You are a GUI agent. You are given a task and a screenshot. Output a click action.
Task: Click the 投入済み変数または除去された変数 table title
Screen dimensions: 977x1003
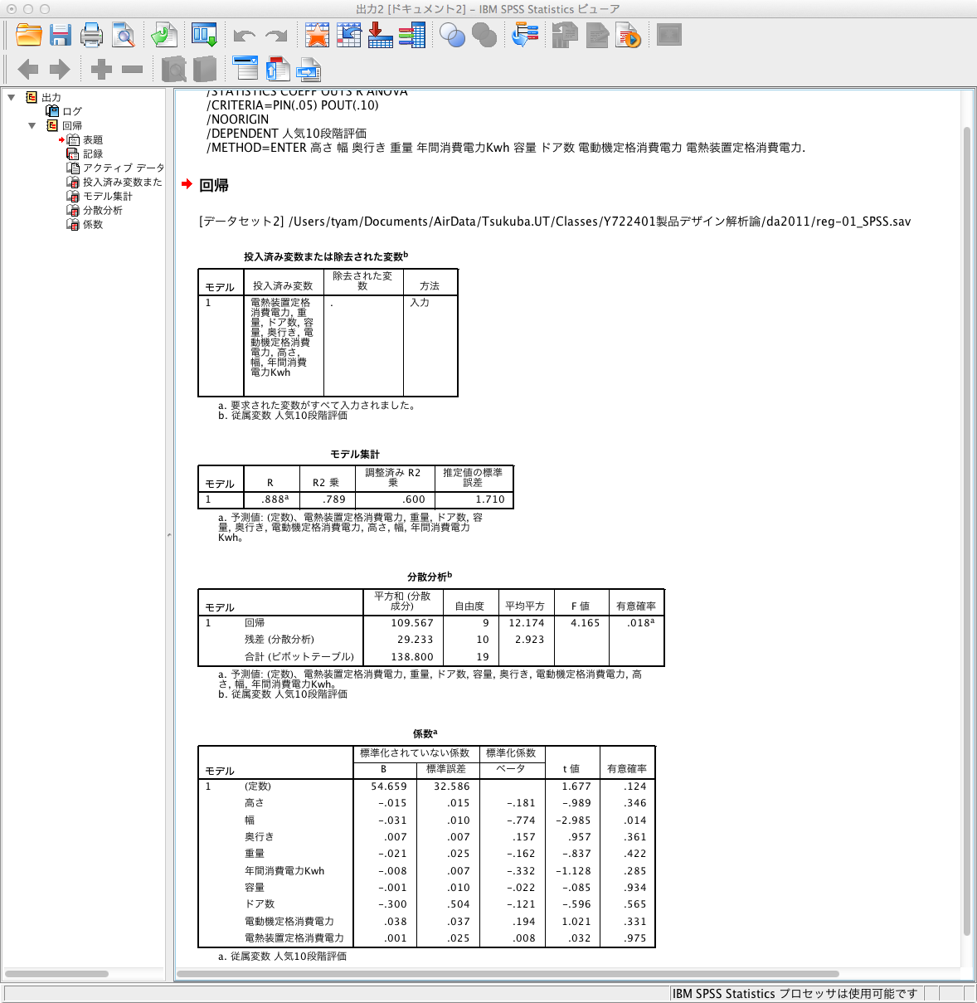tap(326, 256)
